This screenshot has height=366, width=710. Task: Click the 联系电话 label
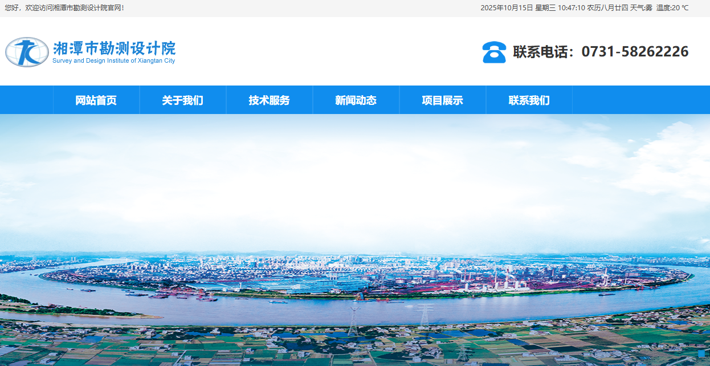pos(543,52)
